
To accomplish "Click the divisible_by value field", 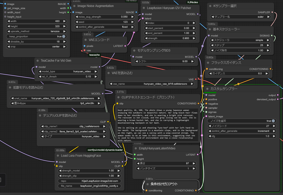I will [x=36, y=42].
